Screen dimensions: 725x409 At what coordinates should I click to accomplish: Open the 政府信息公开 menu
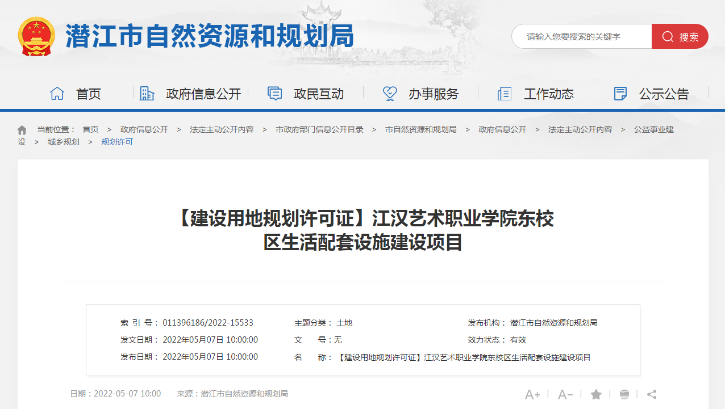[x=203, y=94]
